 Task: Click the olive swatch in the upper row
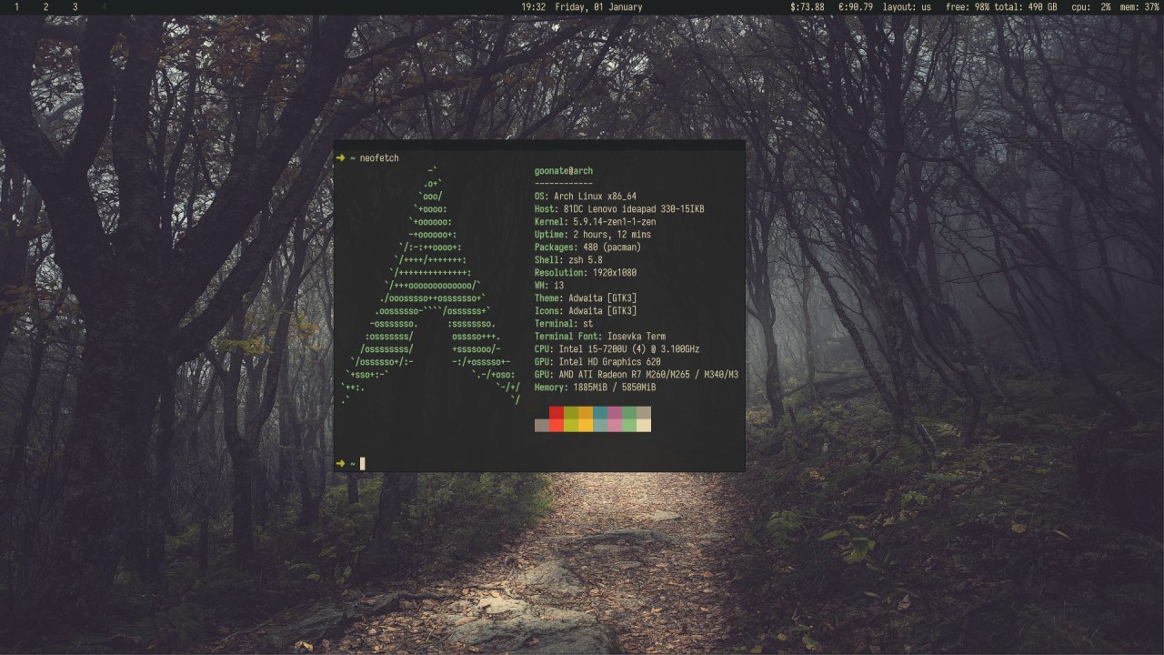(571, 412)
